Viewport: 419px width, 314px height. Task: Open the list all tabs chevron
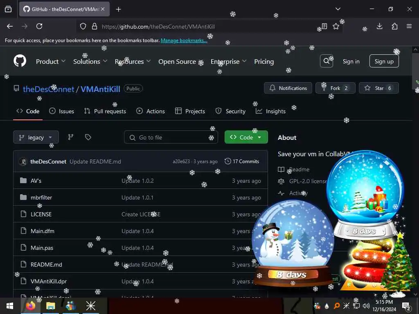click(338, 9)
